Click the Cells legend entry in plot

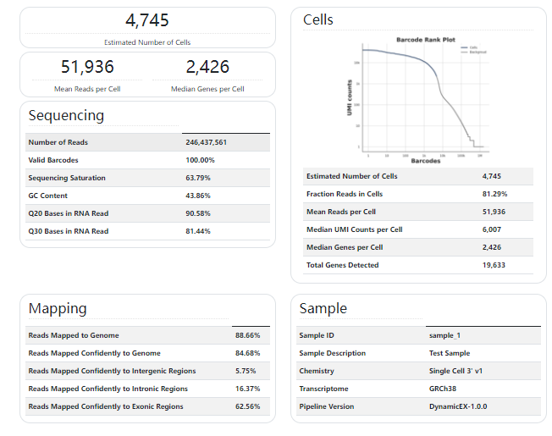(472, 47)
